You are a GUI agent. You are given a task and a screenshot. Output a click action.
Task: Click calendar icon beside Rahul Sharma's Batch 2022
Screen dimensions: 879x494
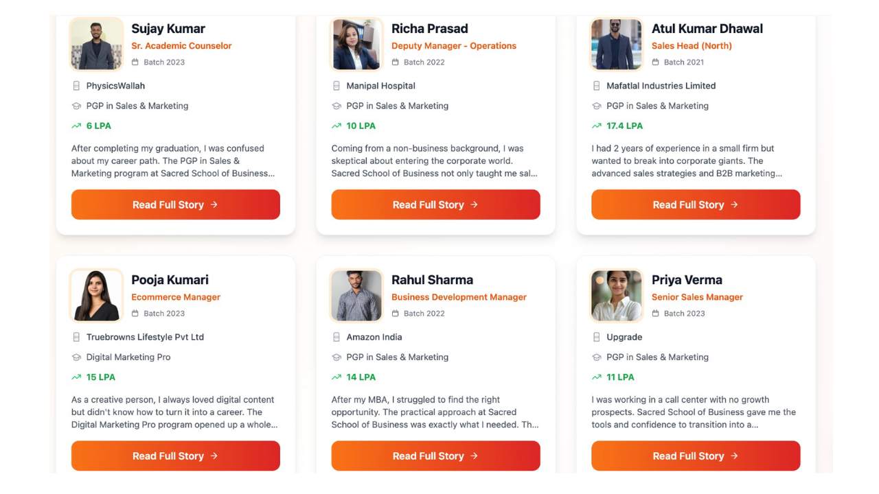coord(396,314)
